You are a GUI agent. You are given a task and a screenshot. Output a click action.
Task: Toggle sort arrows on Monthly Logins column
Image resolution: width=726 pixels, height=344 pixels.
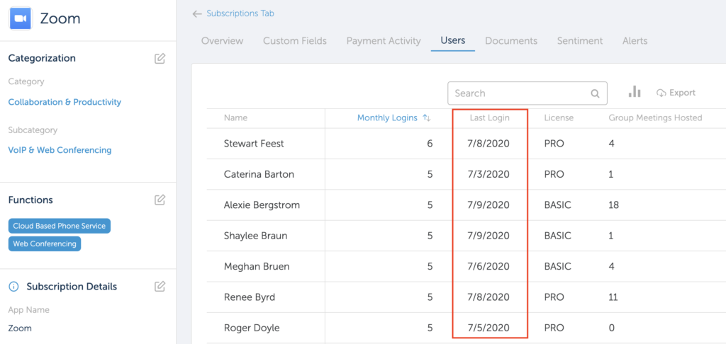coord(427,118)
